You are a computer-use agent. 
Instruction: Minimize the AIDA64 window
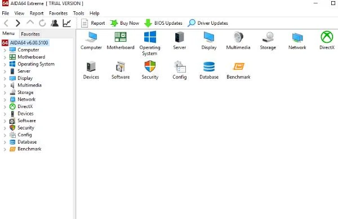pos(315,3)
